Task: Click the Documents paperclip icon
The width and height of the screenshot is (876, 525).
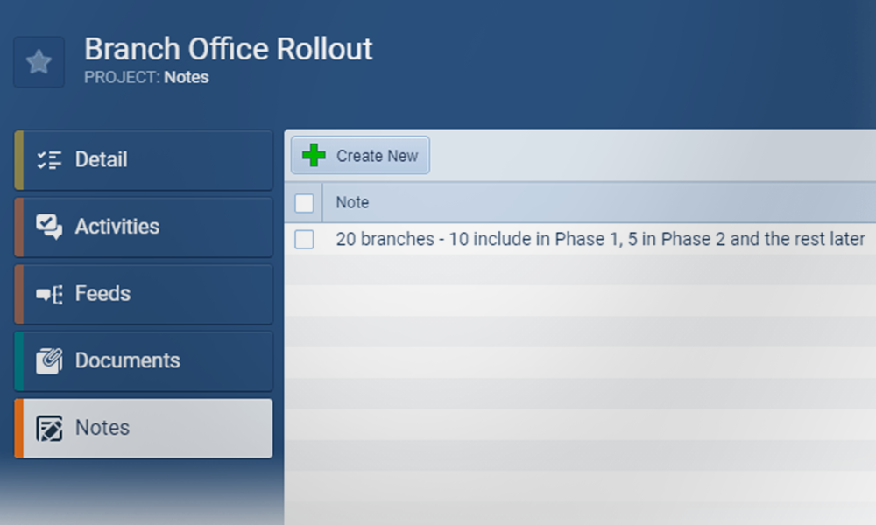Action: (49, 361)
